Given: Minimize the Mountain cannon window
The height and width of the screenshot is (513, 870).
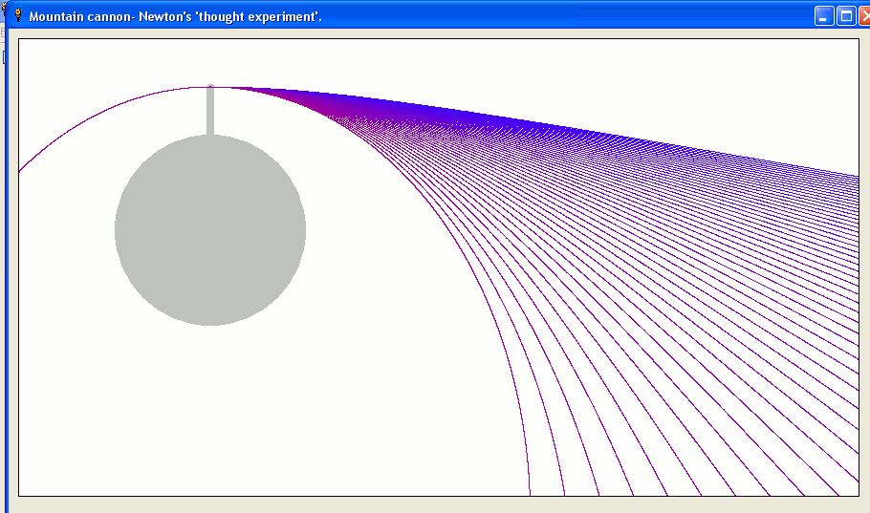Looking at the screenshot, I should (x=824, y=16).
